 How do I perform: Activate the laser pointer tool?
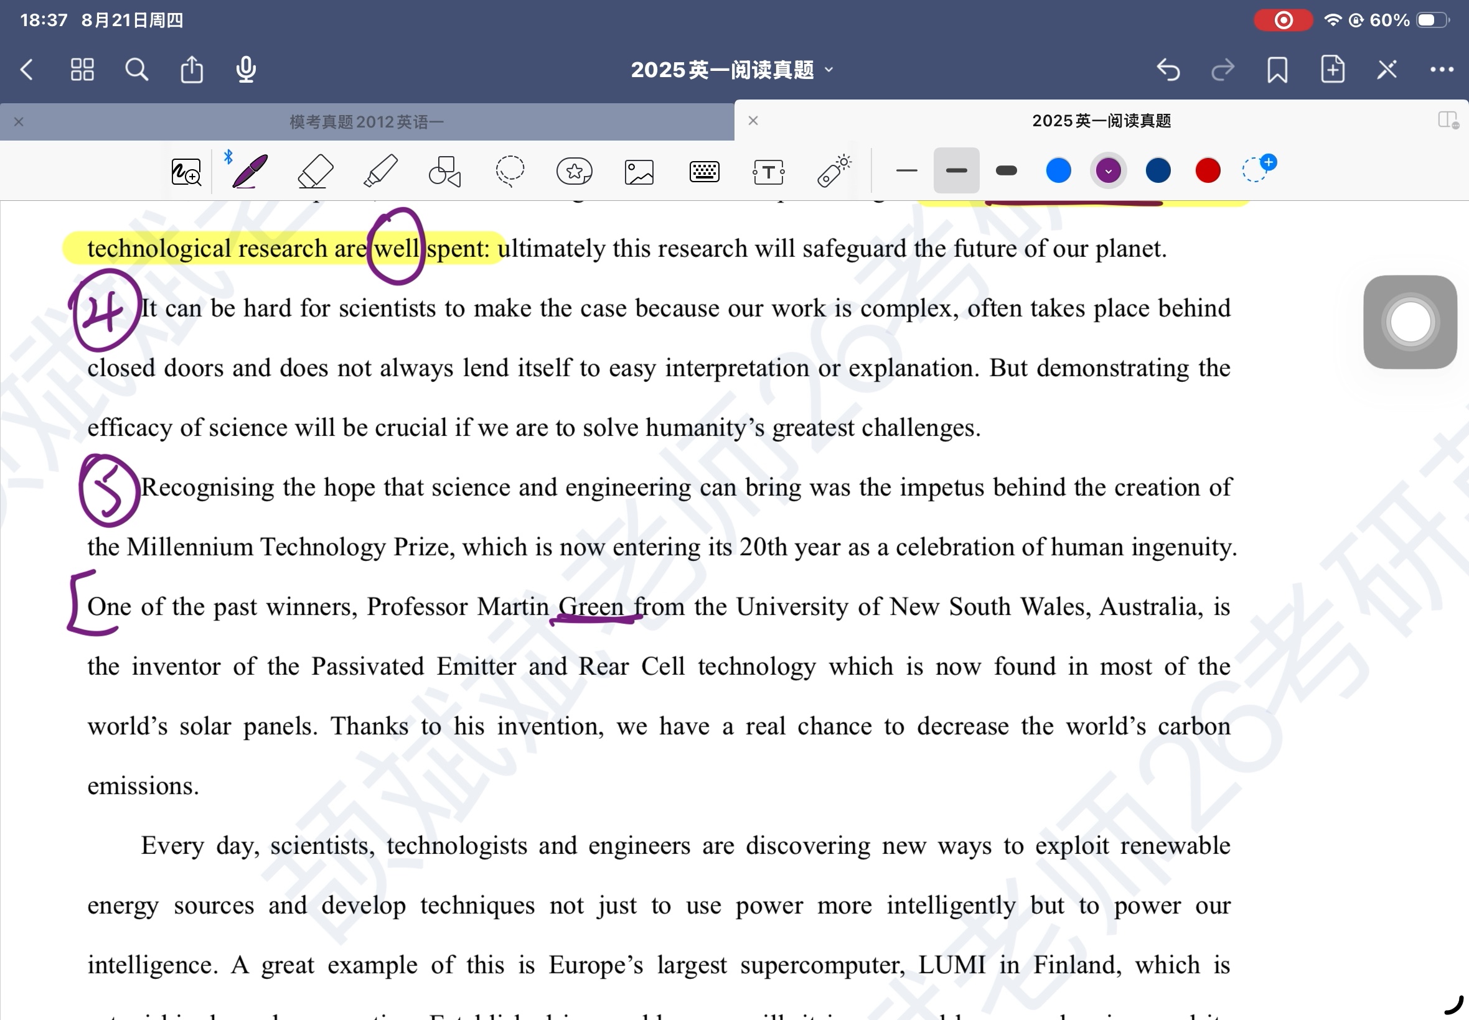click(x=834, y=171)
